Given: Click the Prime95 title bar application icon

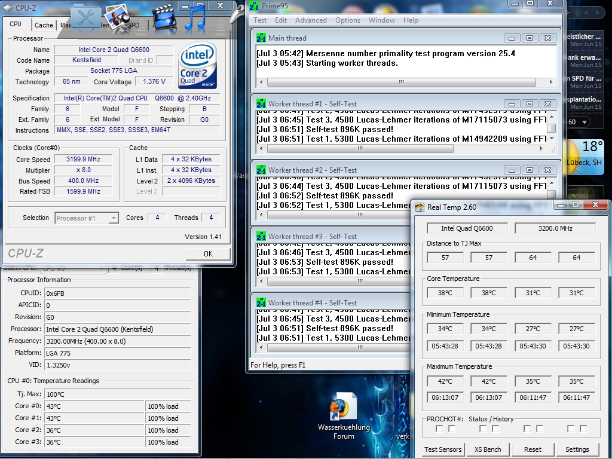Looking at the screenshot, I should click(x=254, y=5).
